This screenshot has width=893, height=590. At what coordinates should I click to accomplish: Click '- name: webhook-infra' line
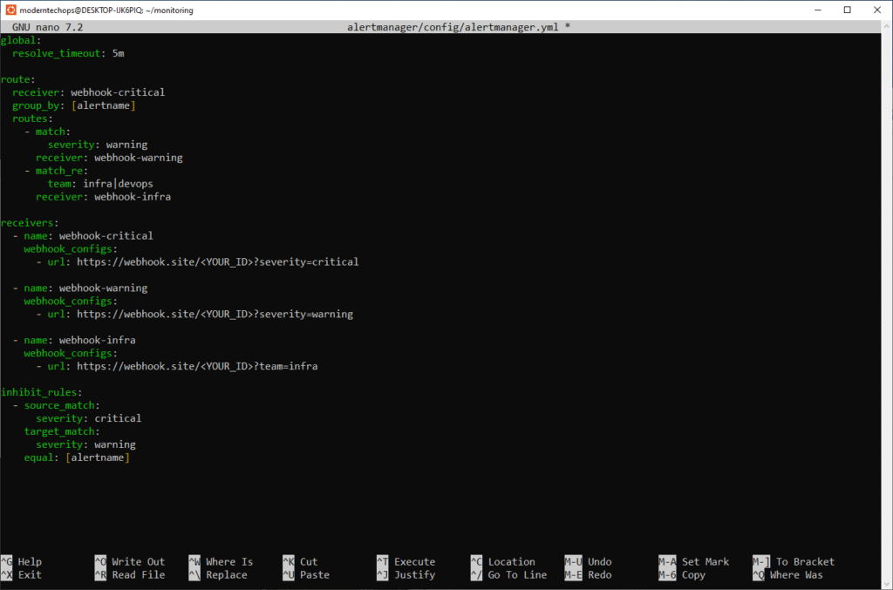[74, 340]
